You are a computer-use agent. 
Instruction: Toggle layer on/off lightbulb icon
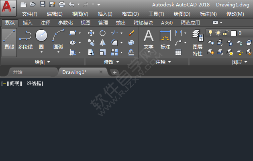click(210, 33)
